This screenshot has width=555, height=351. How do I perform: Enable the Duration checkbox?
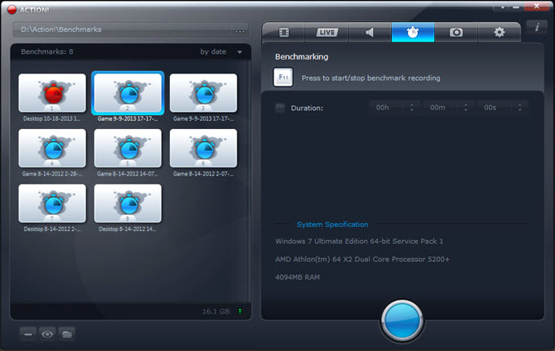tap(280, 108)
